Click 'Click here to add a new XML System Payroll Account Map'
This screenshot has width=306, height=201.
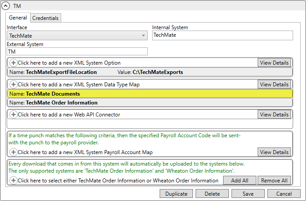(85, 152)
